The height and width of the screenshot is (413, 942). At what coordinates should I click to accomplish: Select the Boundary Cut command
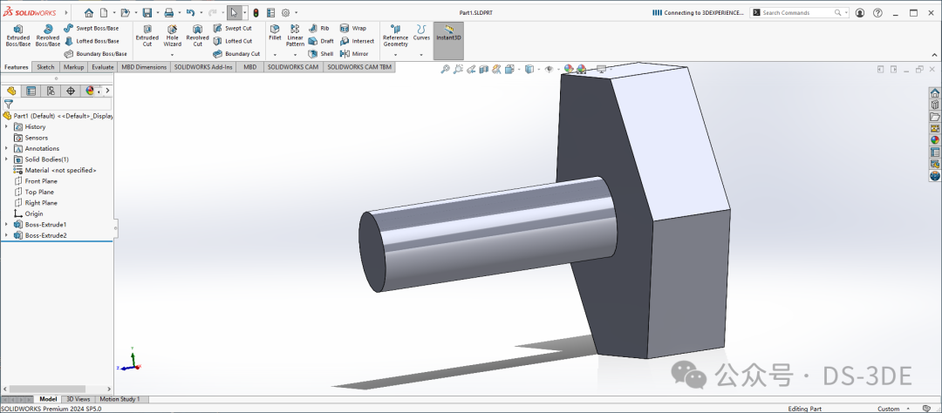pyautogui.click(x=236, y=53)
